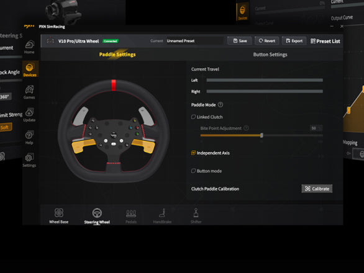This screenshot has width=364, height=273.
Task: Open the Help sidebar section
Action: coord(29,137)
